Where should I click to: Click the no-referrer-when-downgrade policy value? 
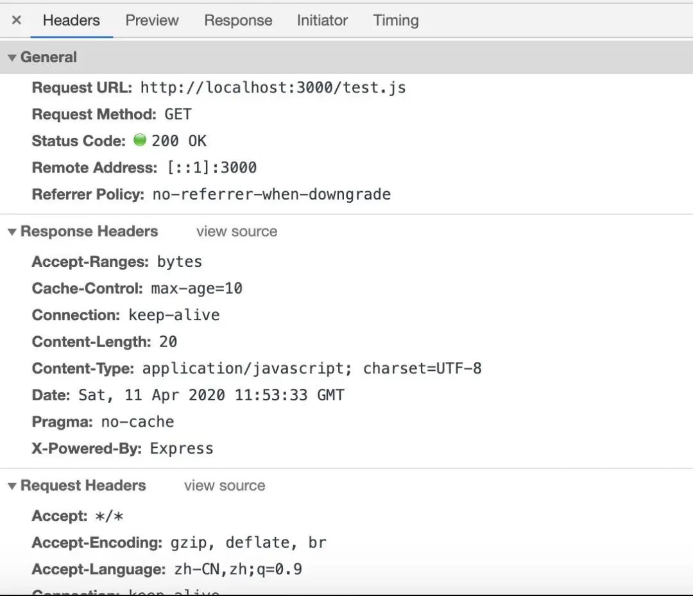coord(271,194)
